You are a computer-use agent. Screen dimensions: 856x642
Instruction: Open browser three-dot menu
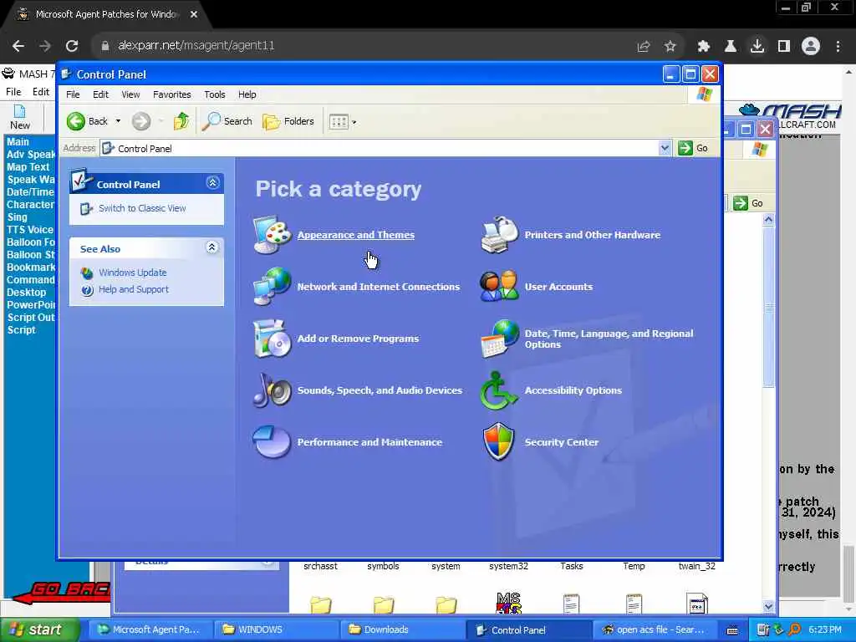[838, 47]
